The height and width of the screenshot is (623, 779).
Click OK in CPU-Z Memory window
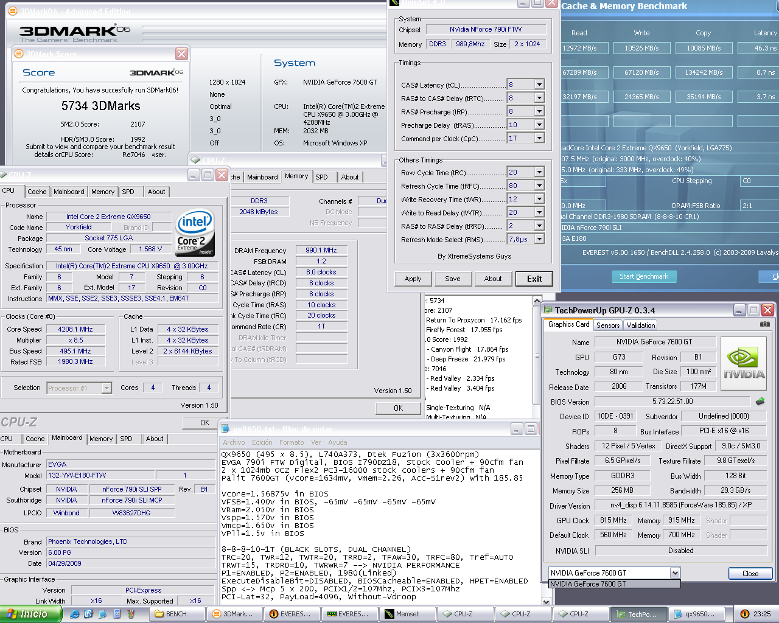(398, 408)
